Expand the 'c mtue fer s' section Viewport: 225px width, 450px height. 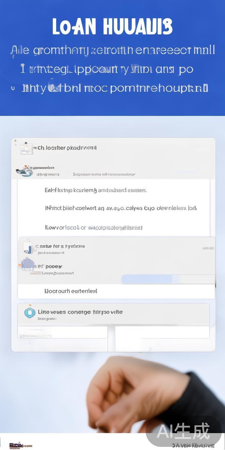coord(61,246)
